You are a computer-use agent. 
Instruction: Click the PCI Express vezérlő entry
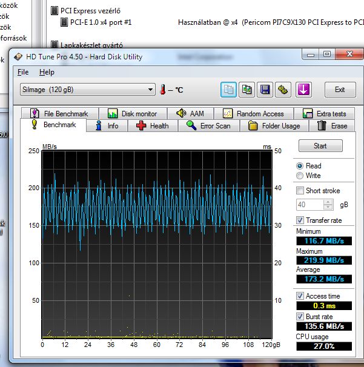click(91, 11)
